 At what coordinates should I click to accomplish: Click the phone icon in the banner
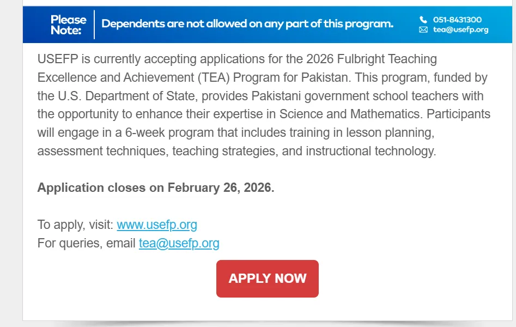pyautogui.click(x=423, y=20)
